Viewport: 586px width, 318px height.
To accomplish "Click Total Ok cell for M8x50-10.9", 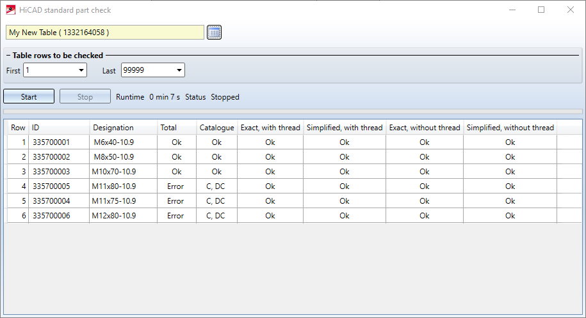I will pyautogui.click(x=176, y=157).
